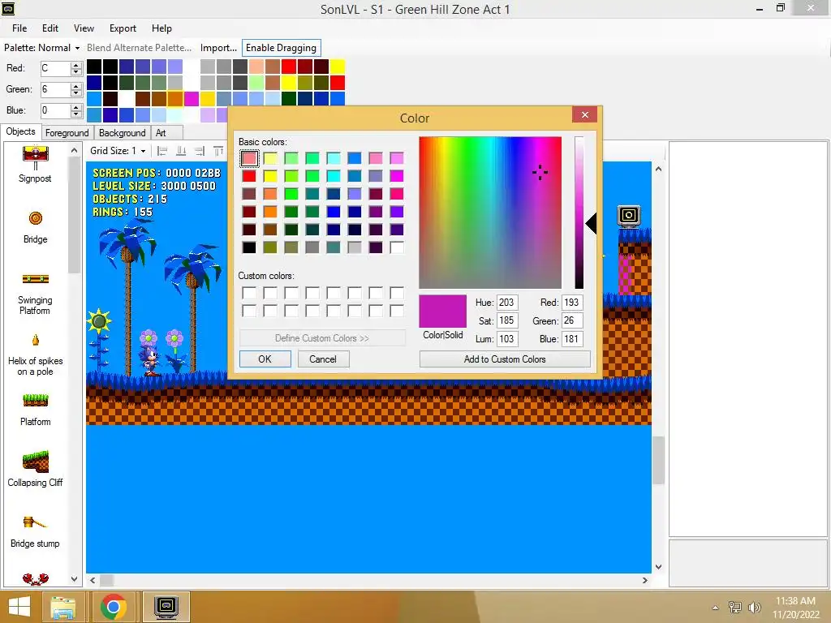Select the bright red swatch in palette top row

[x=289, y=67]
